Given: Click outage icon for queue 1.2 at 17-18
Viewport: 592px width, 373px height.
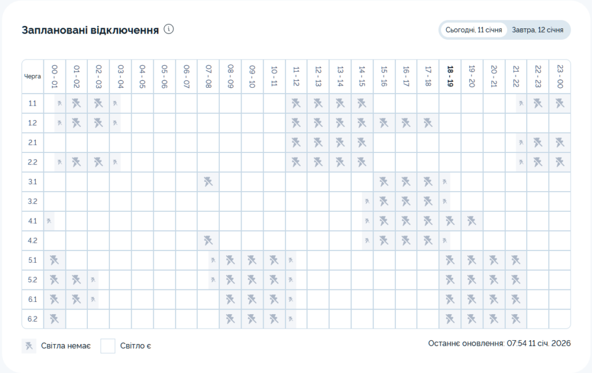Looking at the screenshot, I should coord(428,123).
